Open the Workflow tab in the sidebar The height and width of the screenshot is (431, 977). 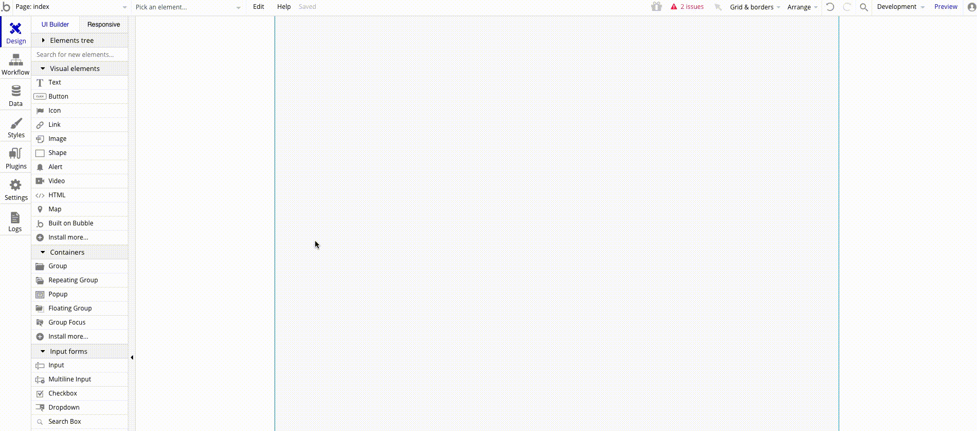(16, 64)
